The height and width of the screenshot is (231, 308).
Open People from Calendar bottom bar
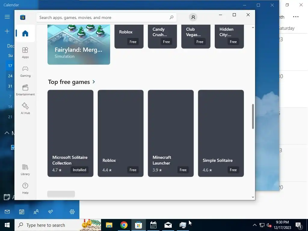pos(36,211)
